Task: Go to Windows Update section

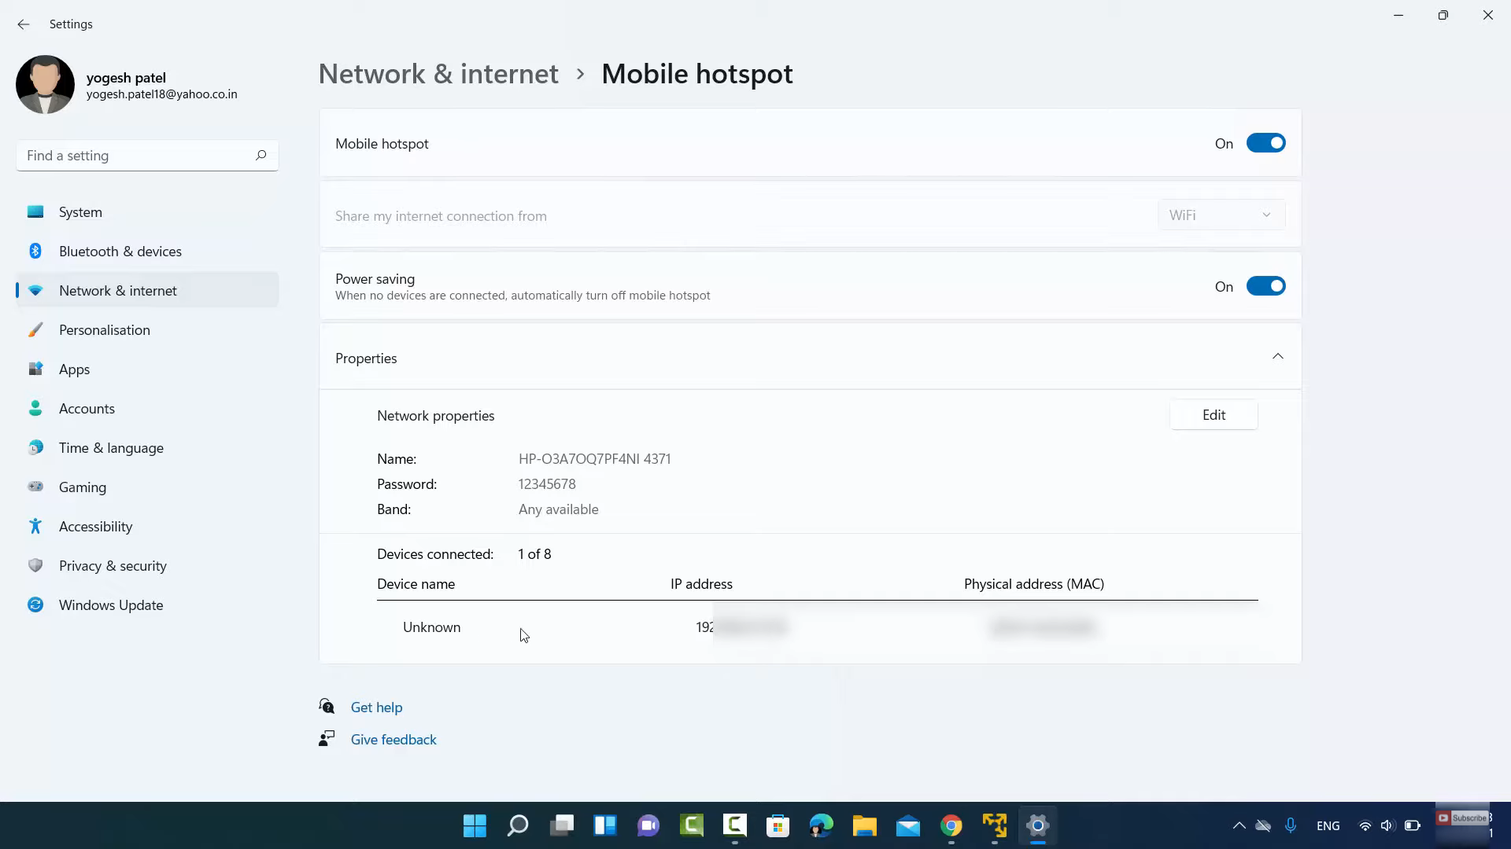Action: pos(110,605)
